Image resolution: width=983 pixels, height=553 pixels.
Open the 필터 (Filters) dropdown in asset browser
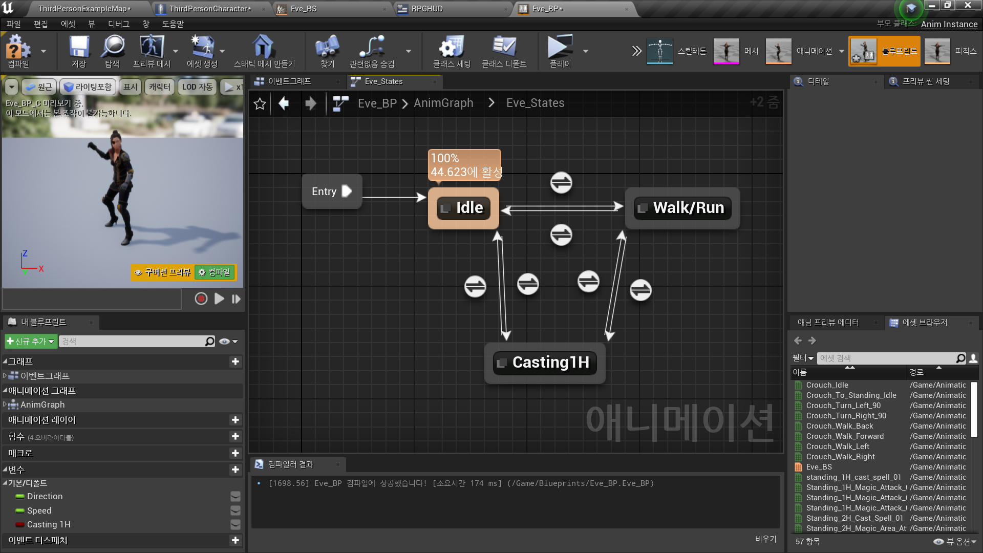click(x=802, y=358)
